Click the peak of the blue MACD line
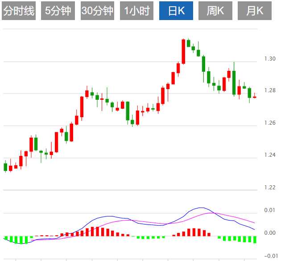Image resolution: width=285 pixels, height=261 pixels. click(x=201, y=208)
